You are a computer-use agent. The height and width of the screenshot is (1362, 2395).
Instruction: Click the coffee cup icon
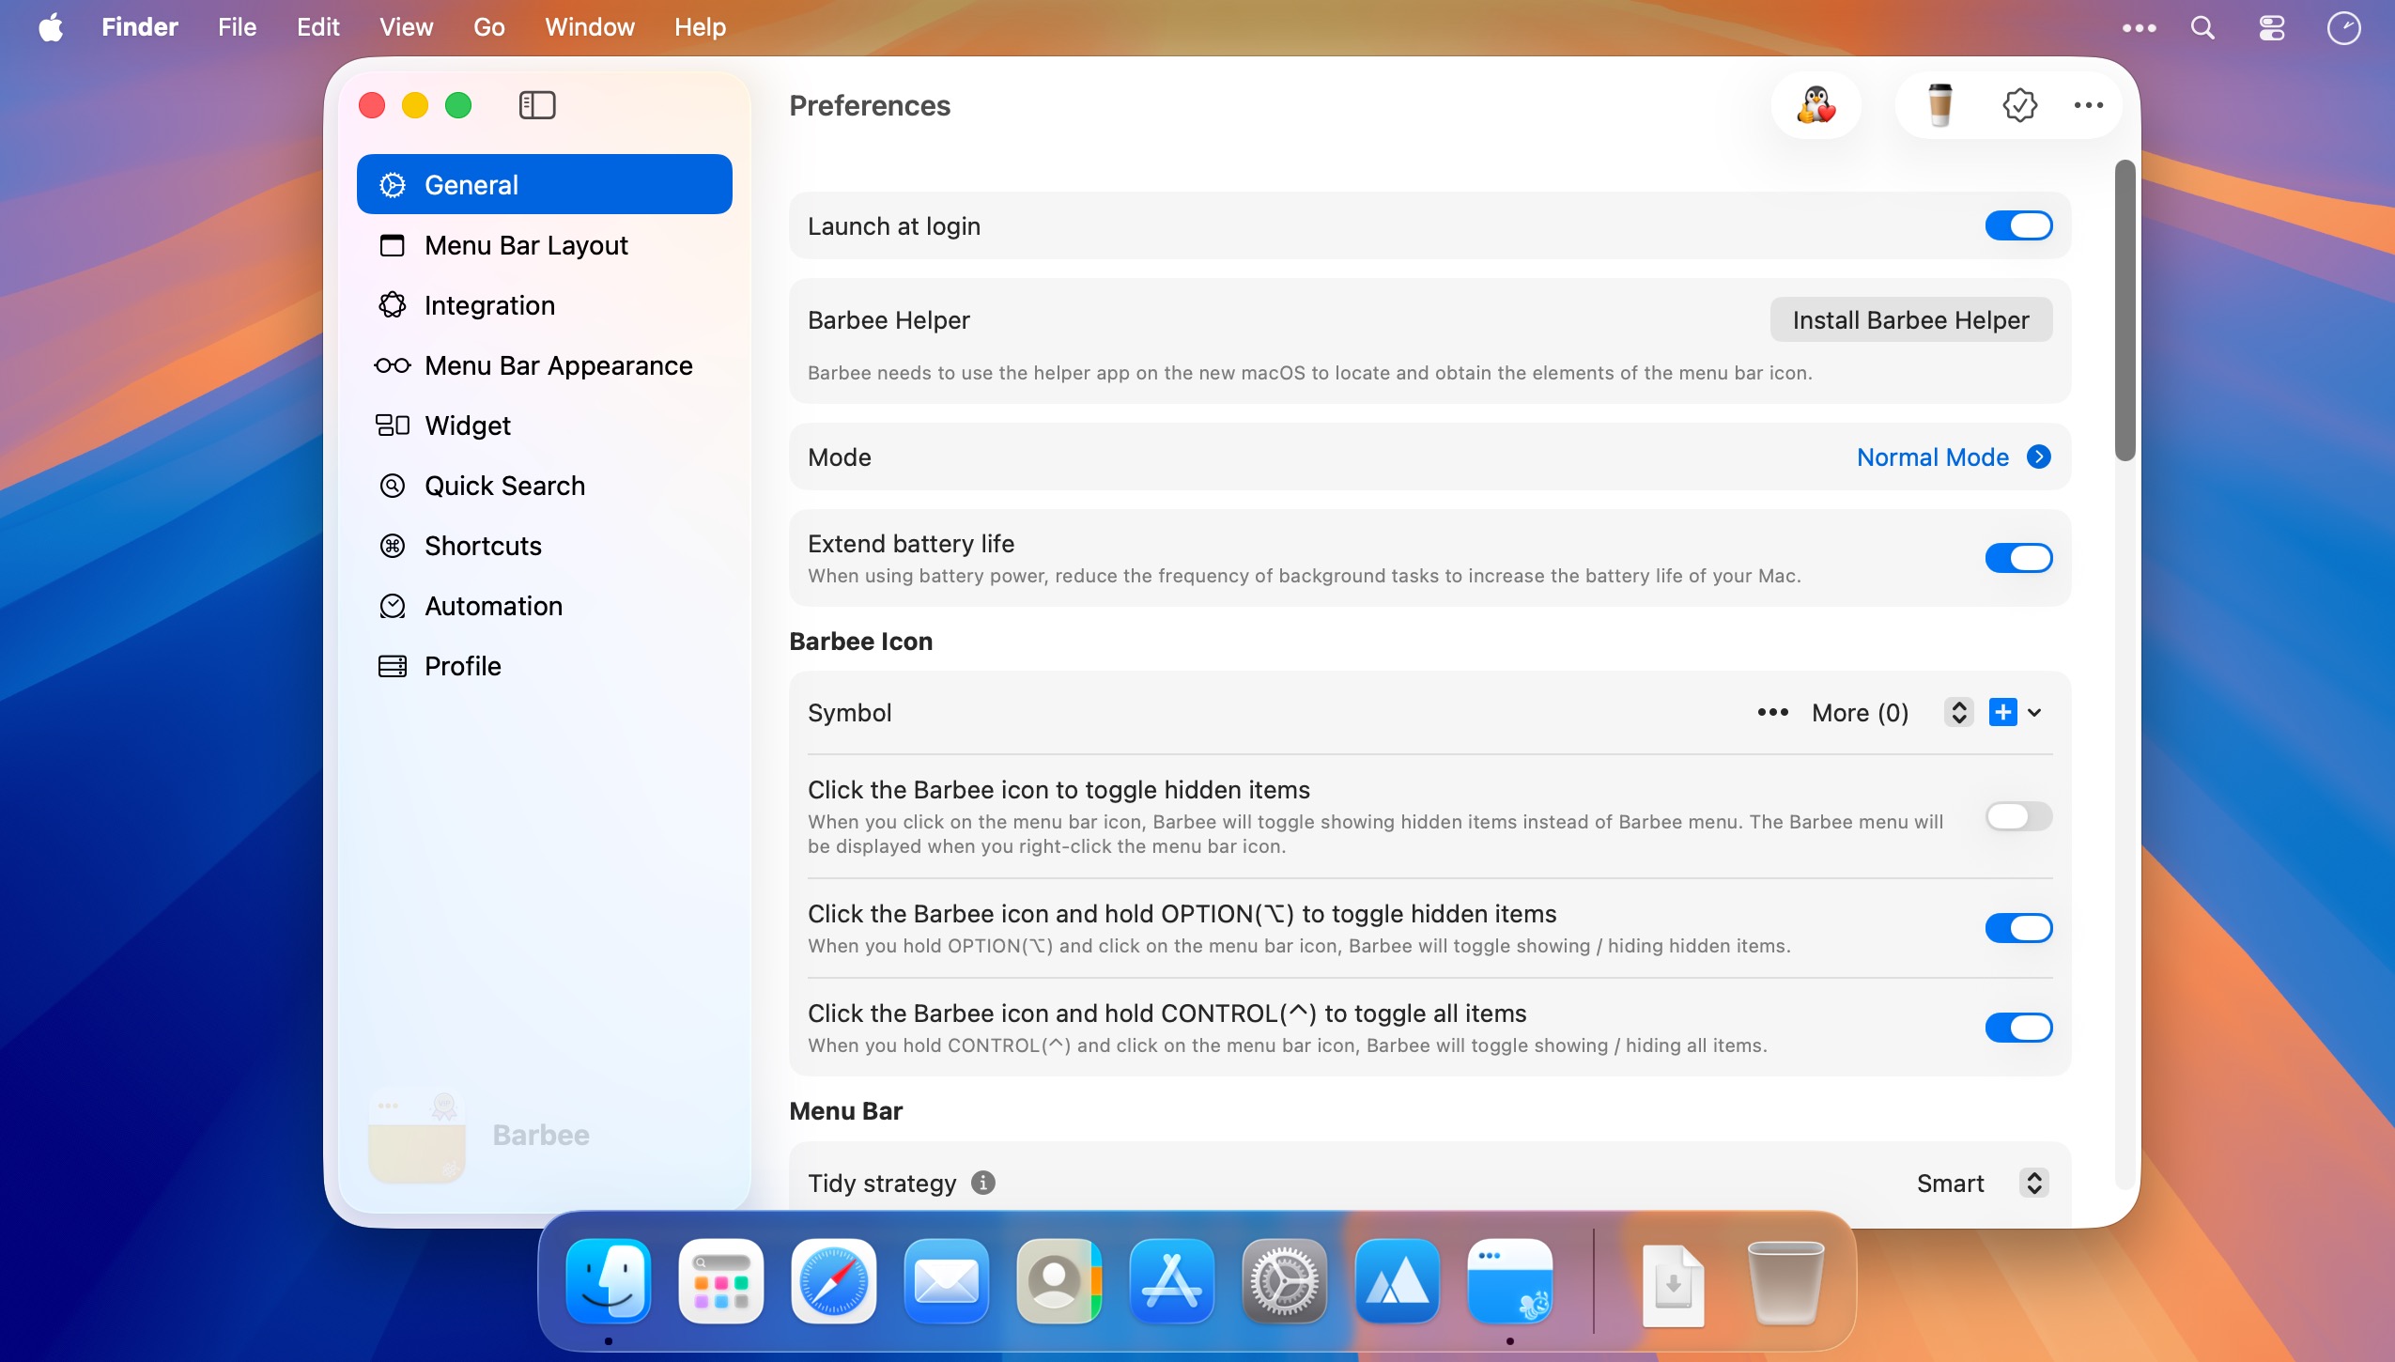pos(1939,105)
